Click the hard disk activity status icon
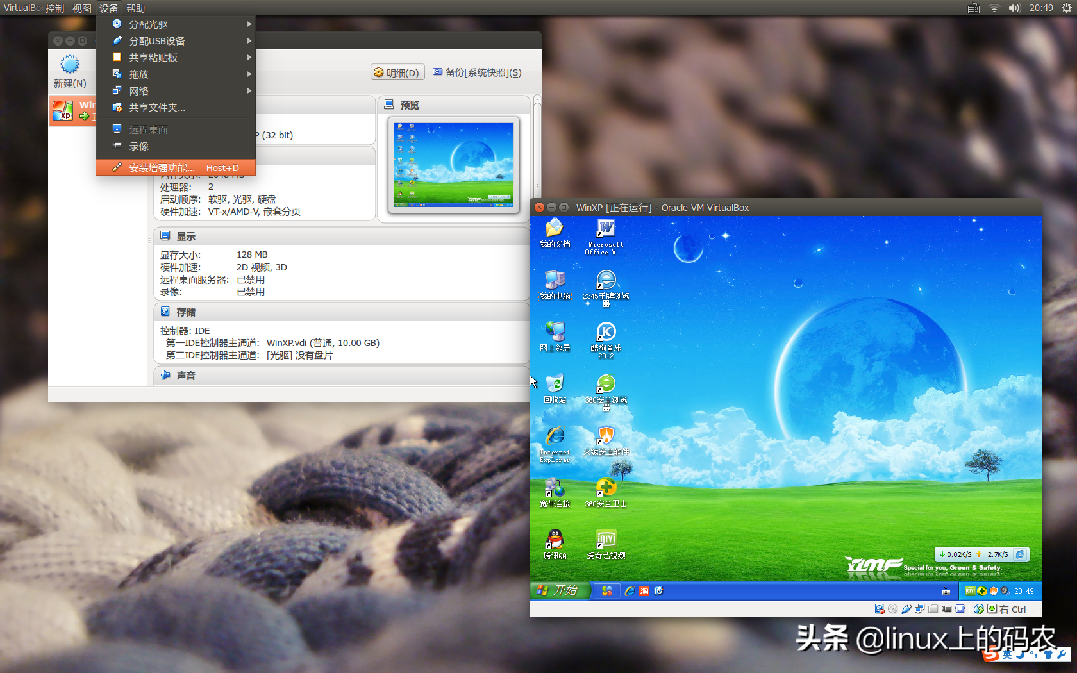Screen dimensions: 1077x673 pos(880,609)
